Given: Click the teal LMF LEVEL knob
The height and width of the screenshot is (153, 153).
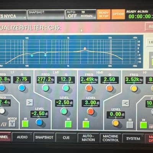Looking at the screenshot, I should pos(64,111).
